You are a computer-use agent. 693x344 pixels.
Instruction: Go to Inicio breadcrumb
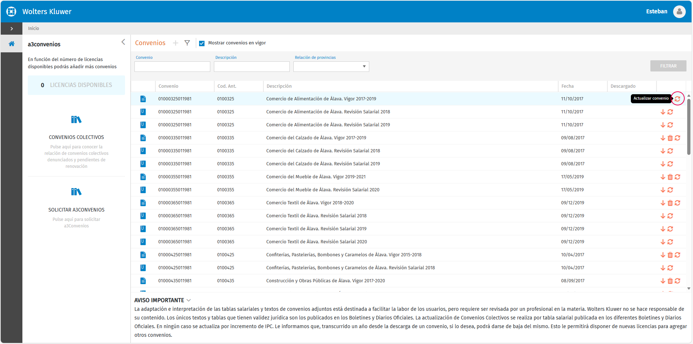(x=34, y=29)
